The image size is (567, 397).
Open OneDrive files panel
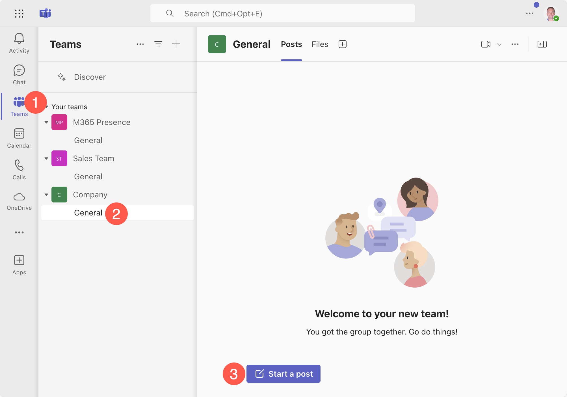click(x=19, y=201)
